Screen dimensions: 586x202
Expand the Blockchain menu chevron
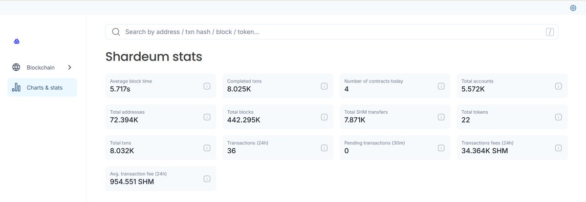click(69, 67)
